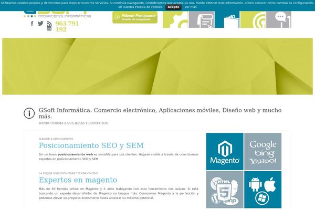Viewport: 315px width, 210px height.
Task: Open 'Expertos en magento' heading link
Action: click(78, 180)
